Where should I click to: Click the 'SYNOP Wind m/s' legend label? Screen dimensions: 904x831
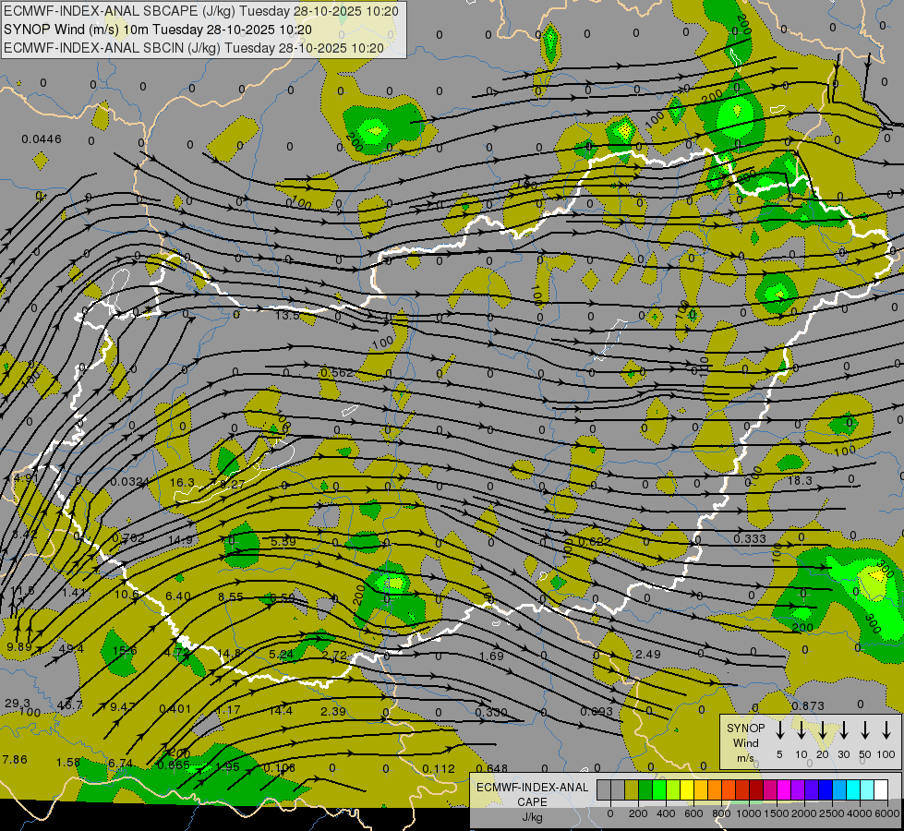point(745,742)
